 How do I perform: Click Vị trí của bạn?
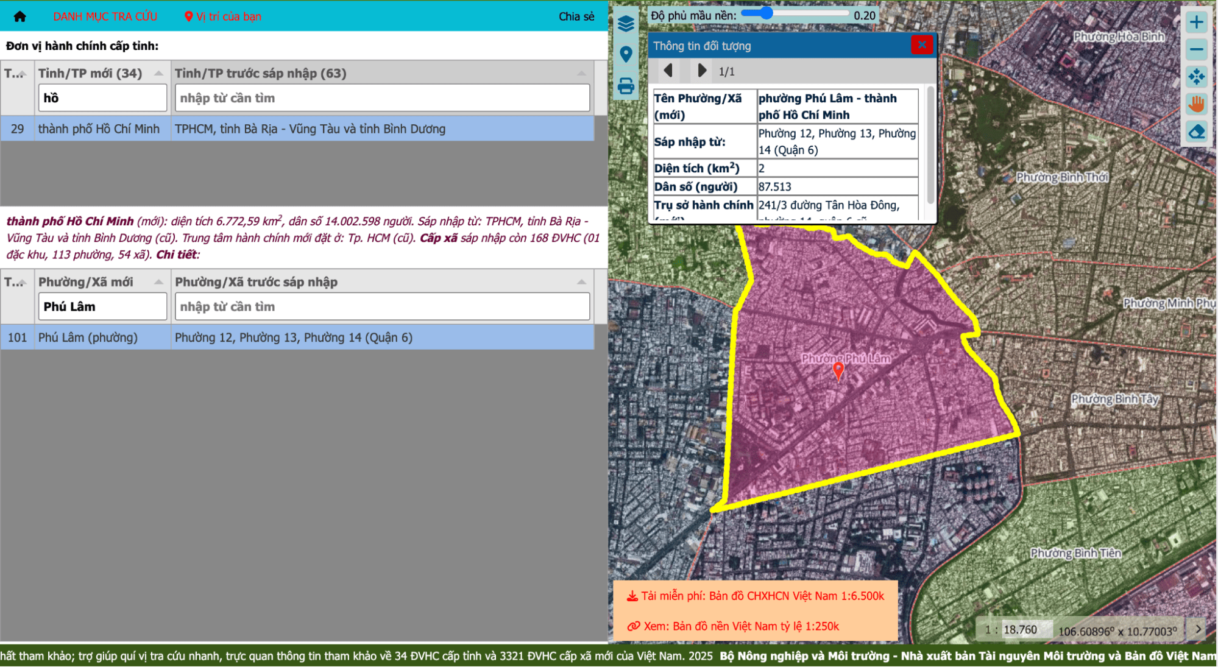223,16
